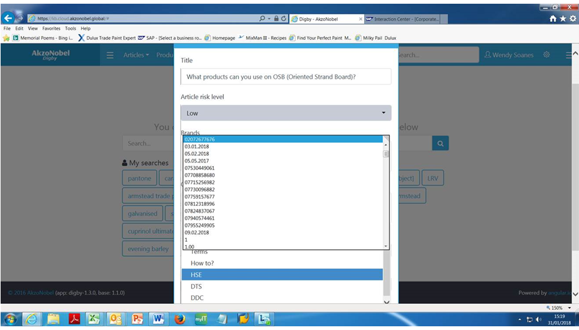This screenshot has width=579, height=330.
Task: Open the Article risk level Low dropdown
Action: tap(286, 113)
